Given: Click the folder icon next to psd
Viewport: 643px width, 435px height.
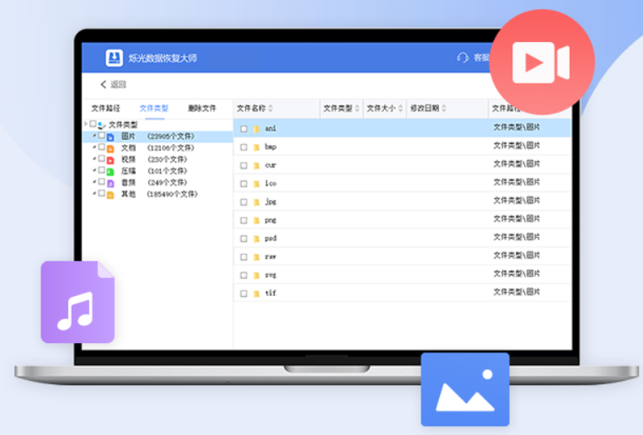Looking at the screenshot, I should coord(257,239).
